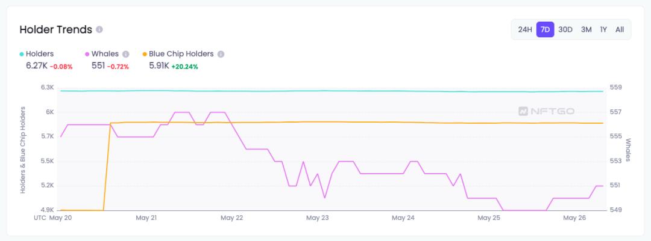This screenshot has height=241, width=651.
Task: Choose the 1Y time range
Action: (x=603, y=29)
